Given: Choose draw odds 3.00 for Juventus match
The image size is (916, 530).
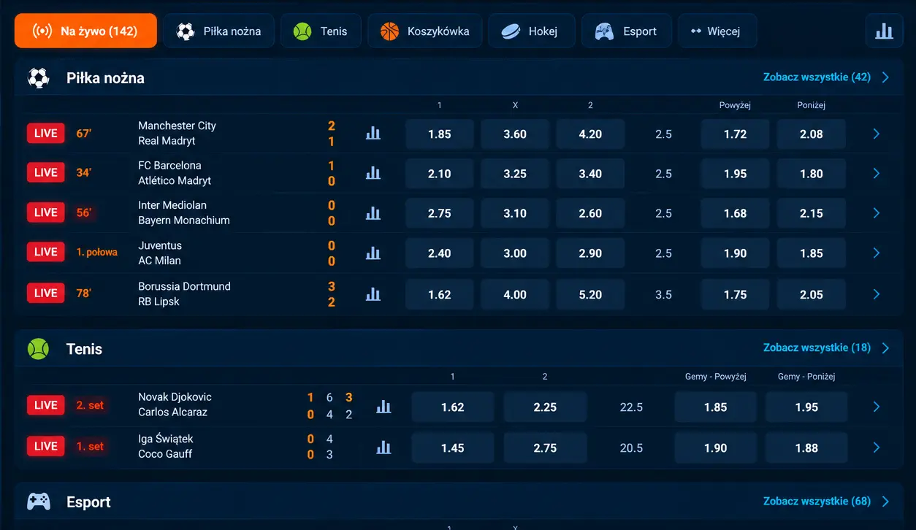Looking at the screenshot, I should click(515, 253).
